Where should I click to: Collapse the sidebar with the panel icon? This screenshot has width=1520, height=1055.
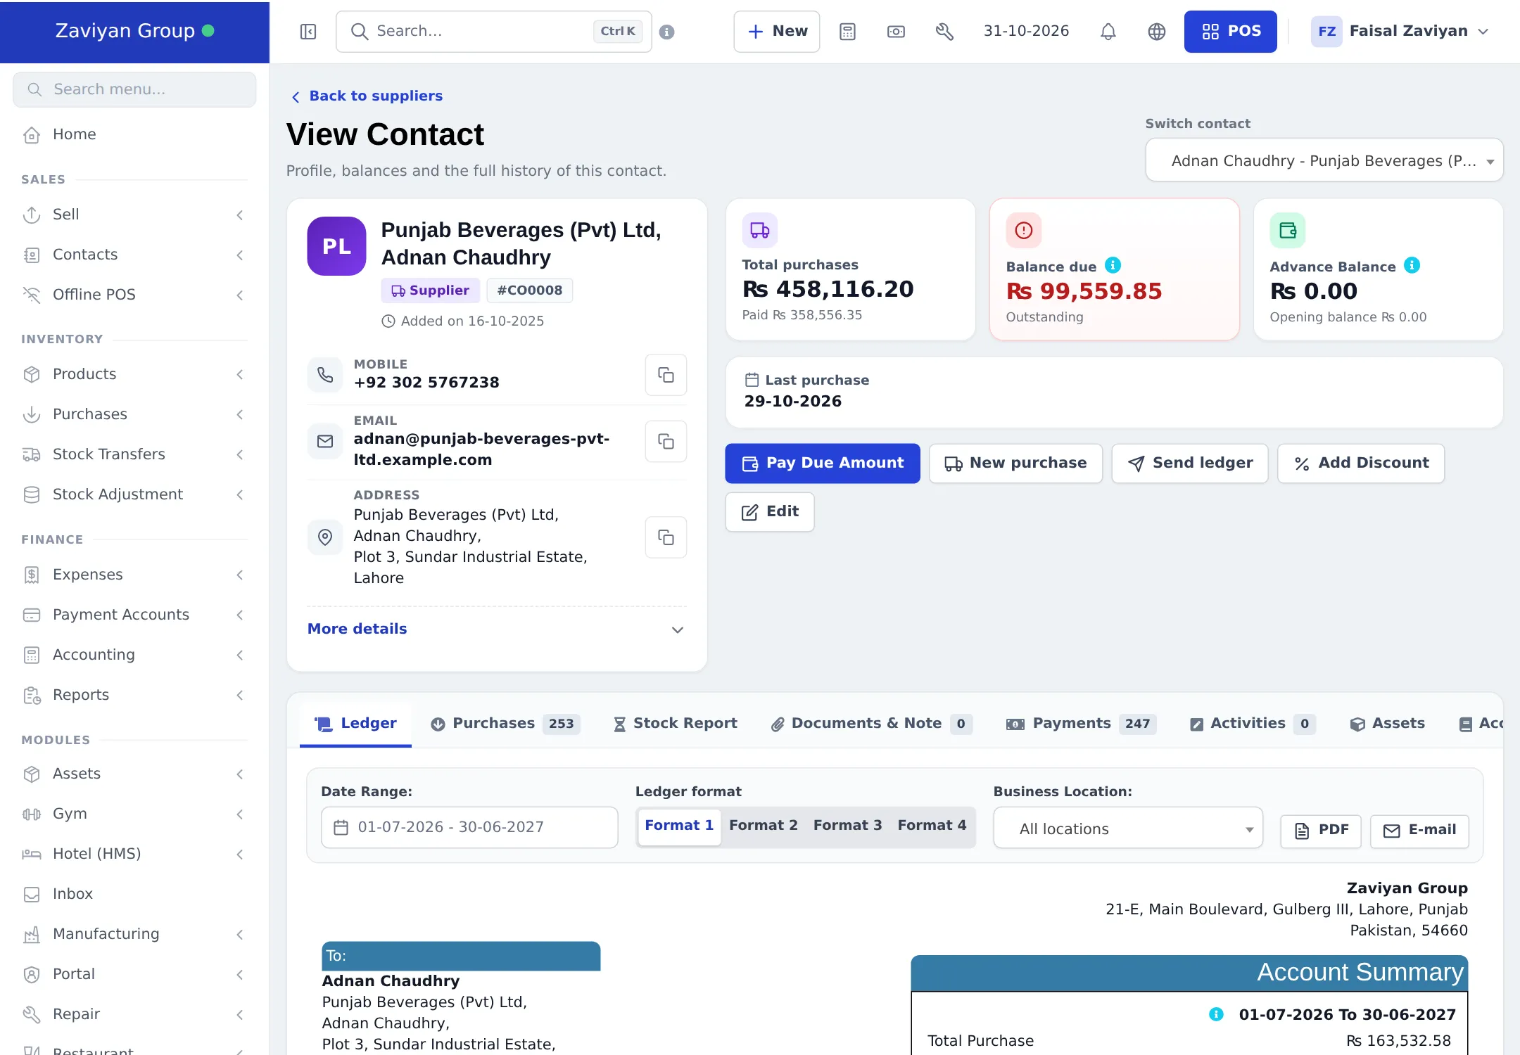coord(308,32)
